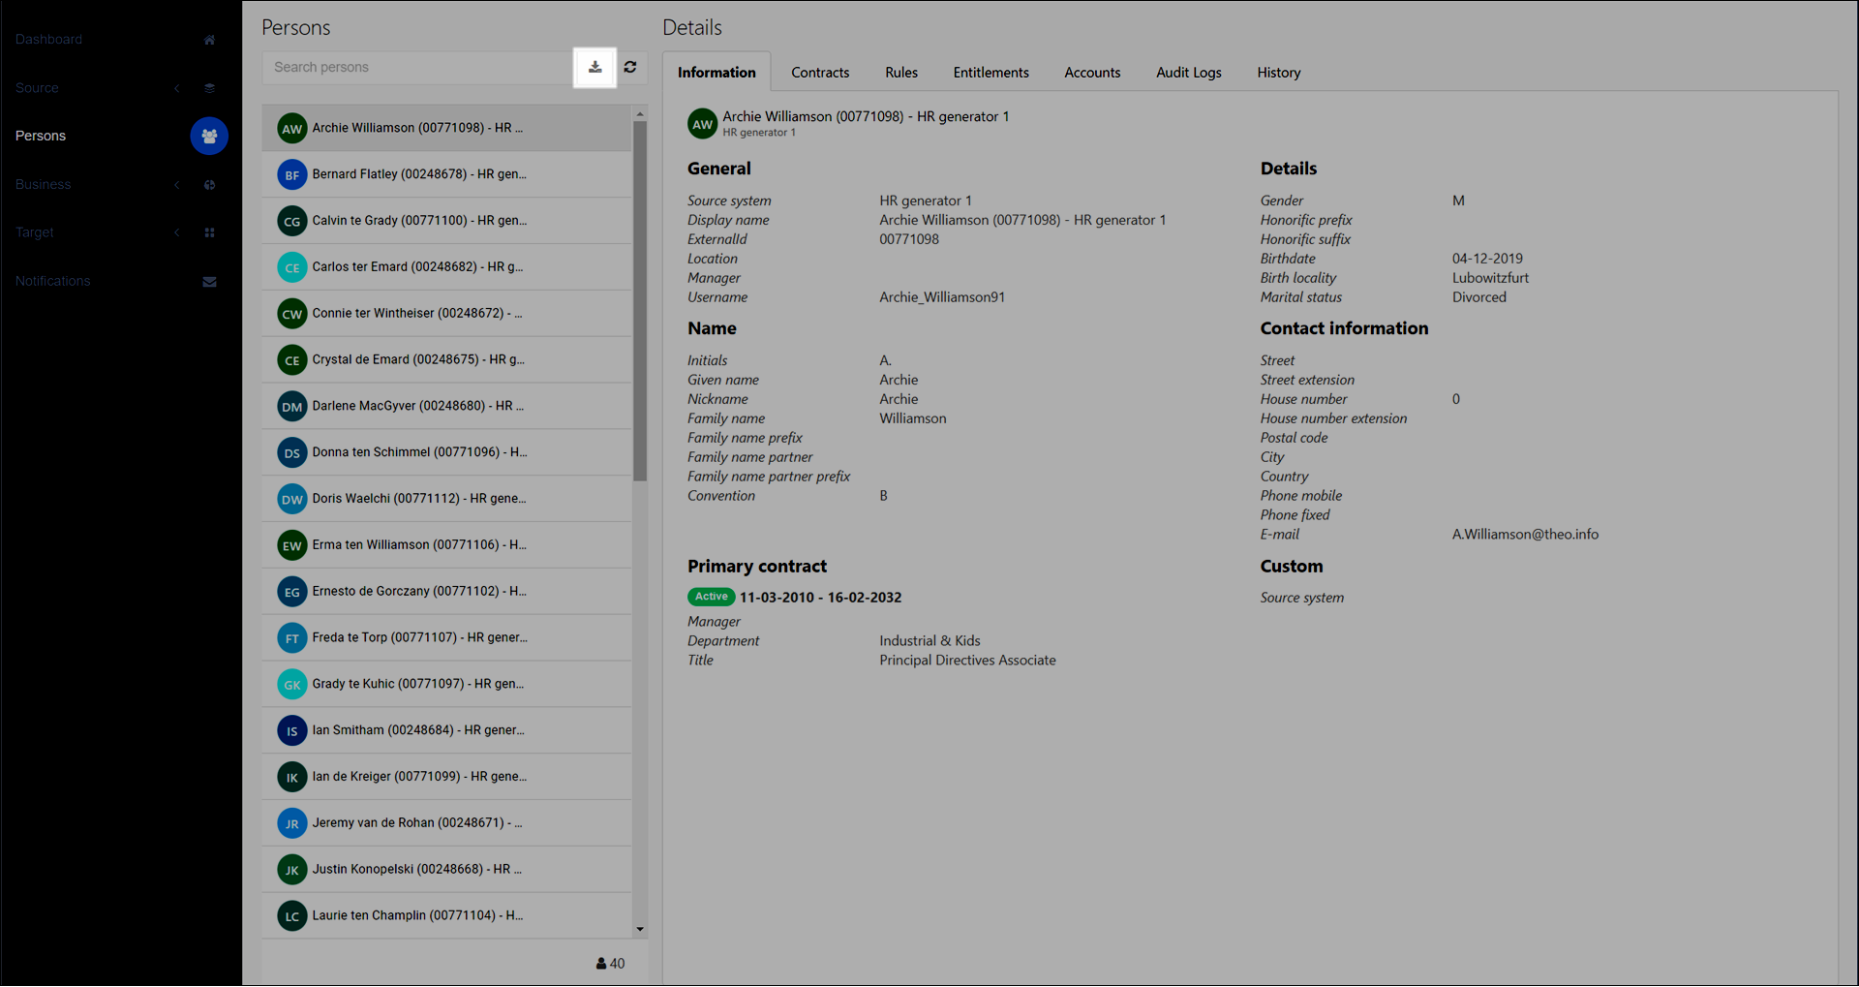Click the Target grid icon in sidebar
This screenshot has height=987, width=1859.
tap(209, 233)
